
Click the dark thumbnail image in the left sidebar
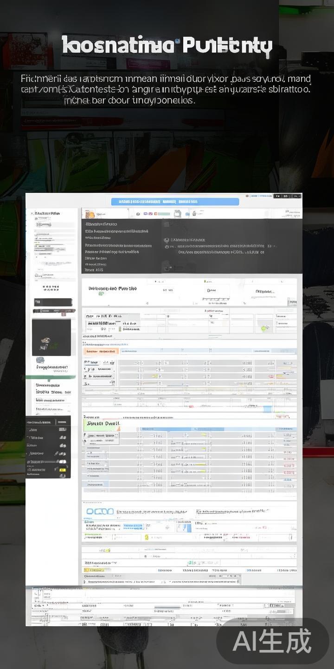point(51,337)
